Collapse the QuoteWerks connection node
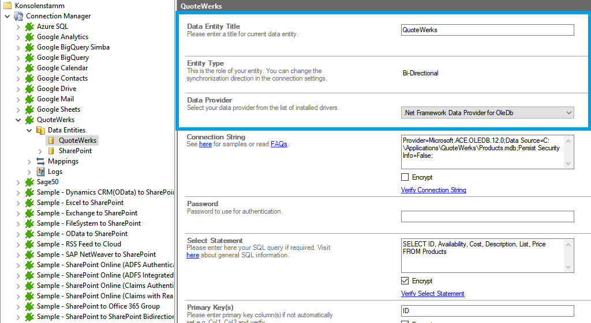Image resolution: width=591 pixels, height=323 pixels. pyautogui.click(x=18, y=120)
